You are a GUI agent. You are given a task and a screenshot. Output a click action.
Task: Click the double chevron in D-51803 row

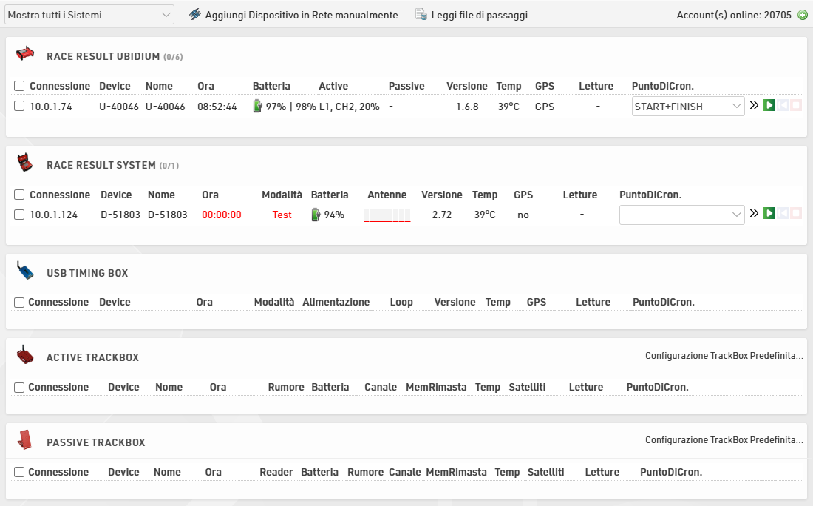(x=754, y=214)
